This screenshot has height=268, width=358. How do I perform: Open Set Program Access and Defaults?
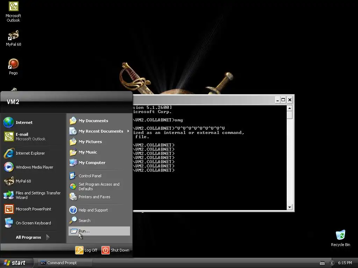pyautogui.click(x=99, y=186)
